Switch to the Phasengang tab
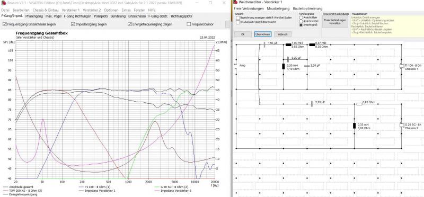 (34, 16)
